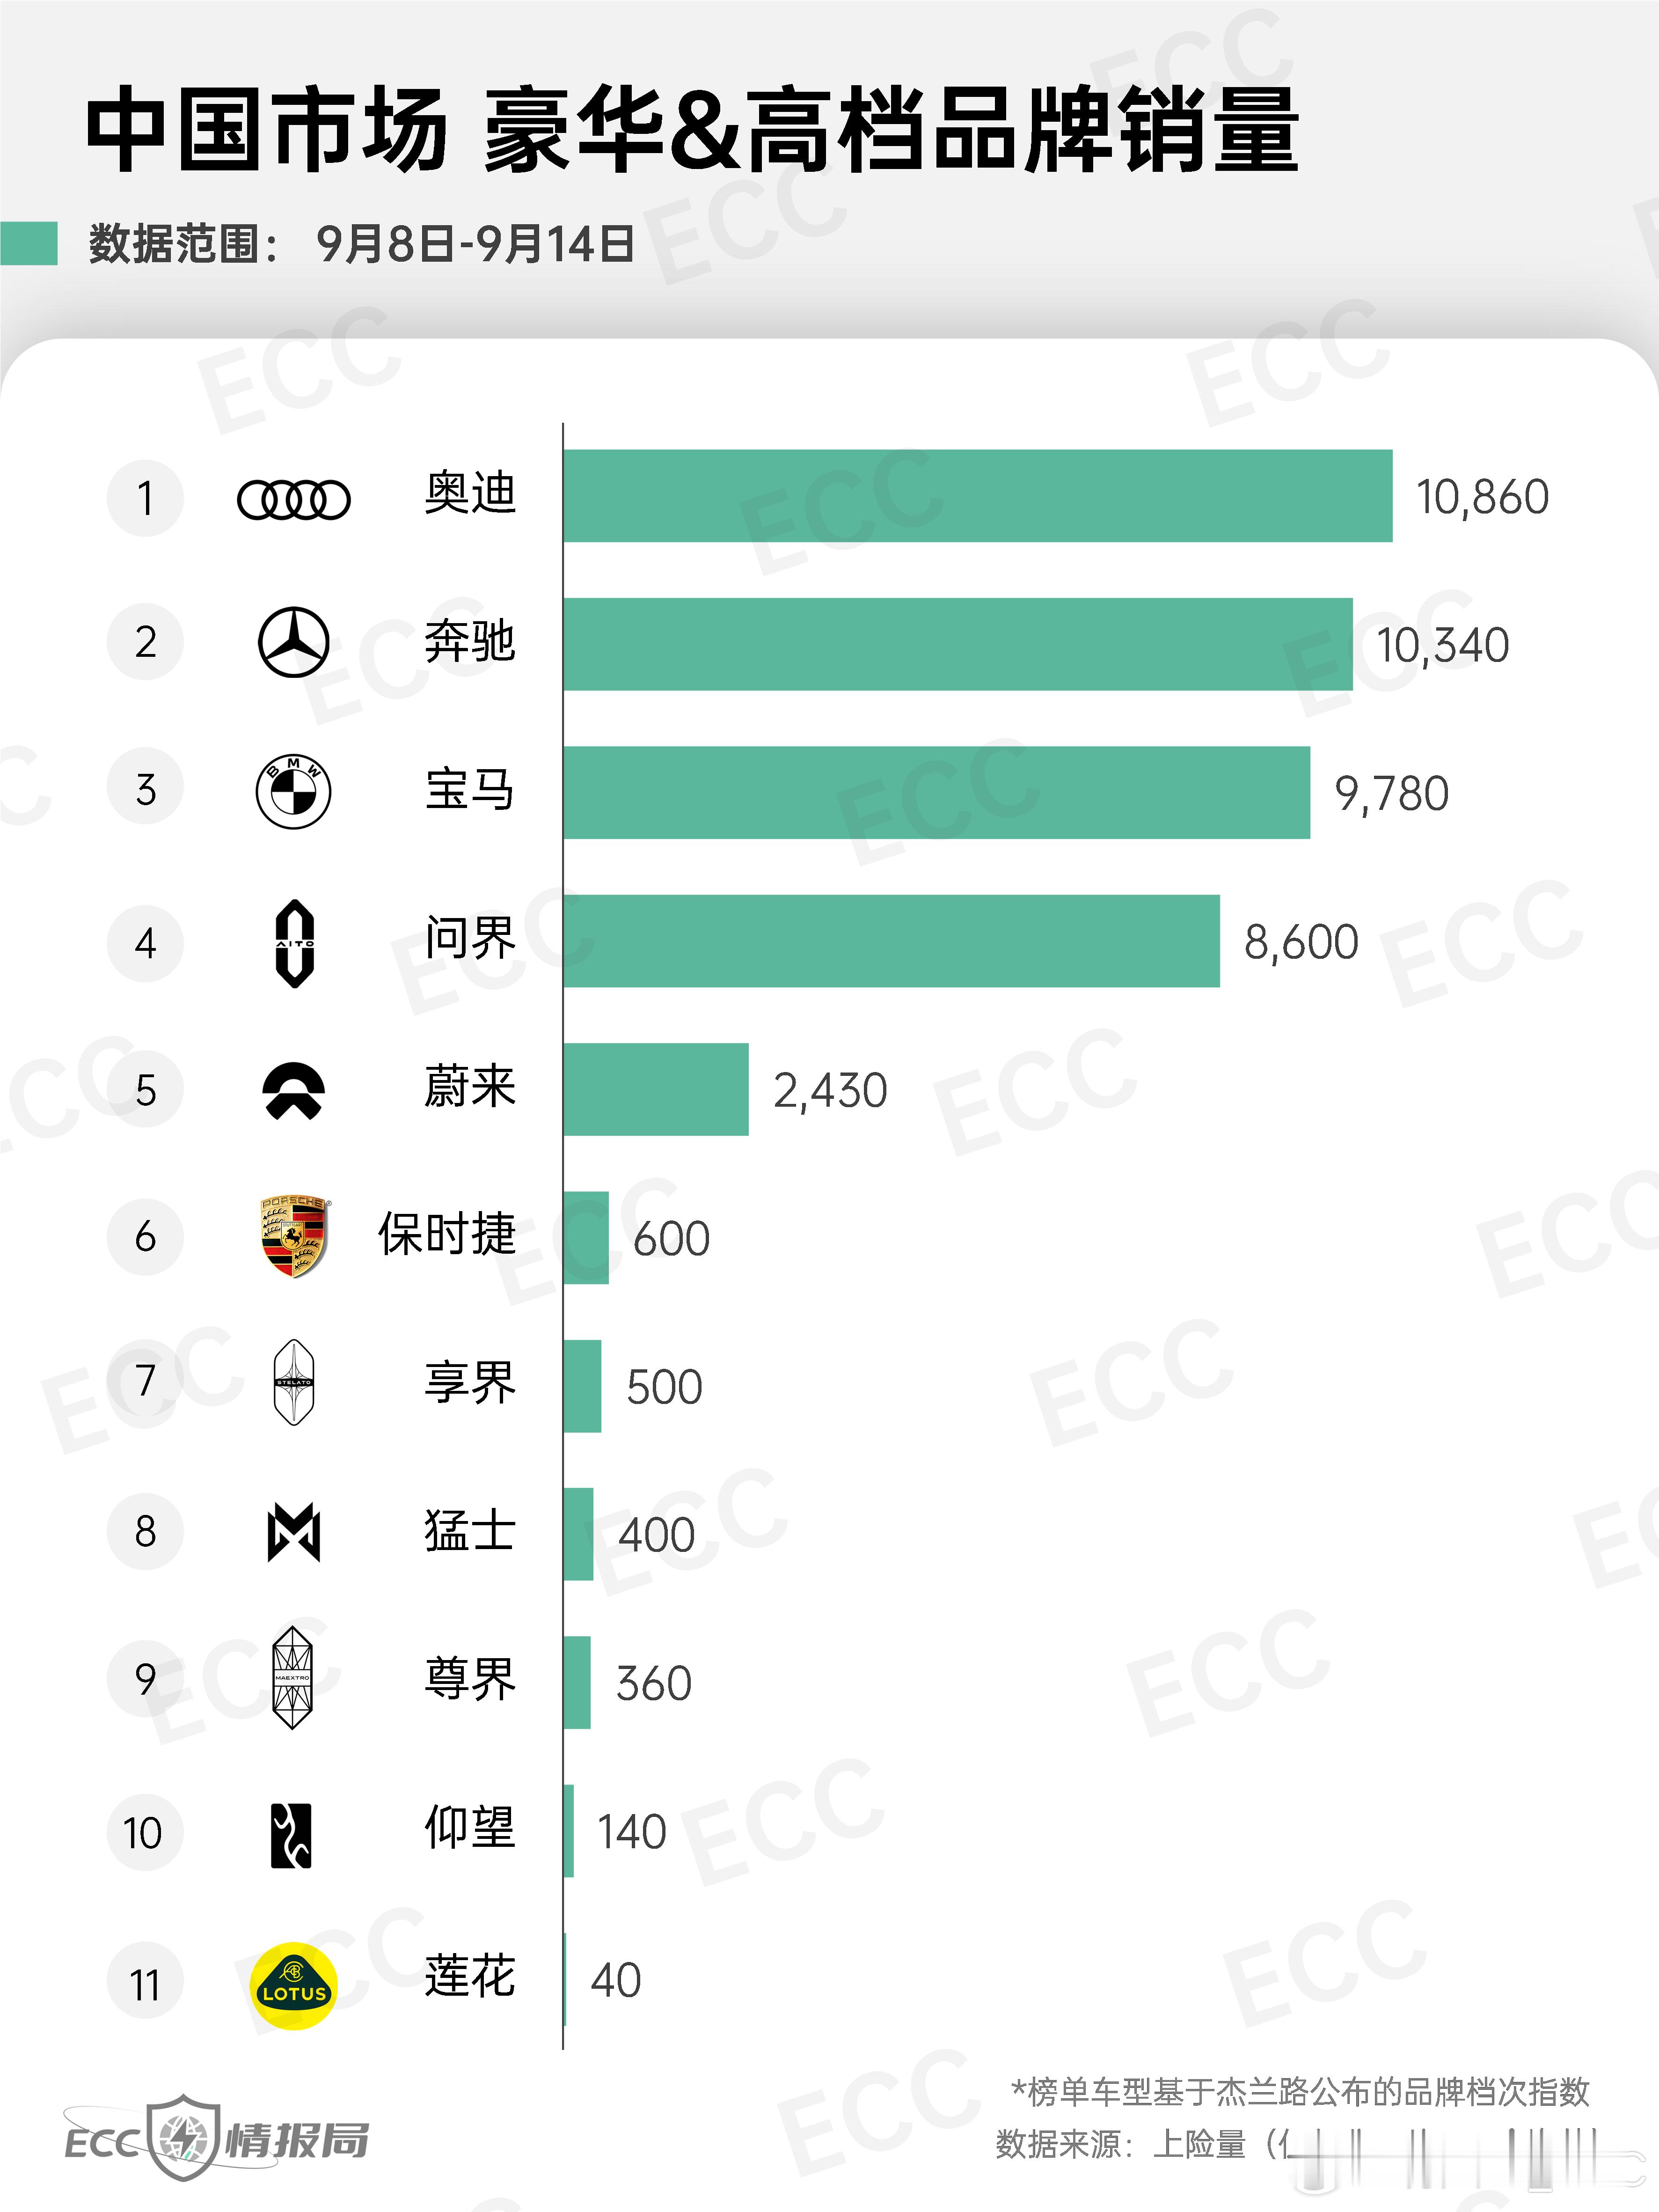The image size is (1659, 2212).
Task: Click the Yangwang brand logo
Action: pos(292,1836)
